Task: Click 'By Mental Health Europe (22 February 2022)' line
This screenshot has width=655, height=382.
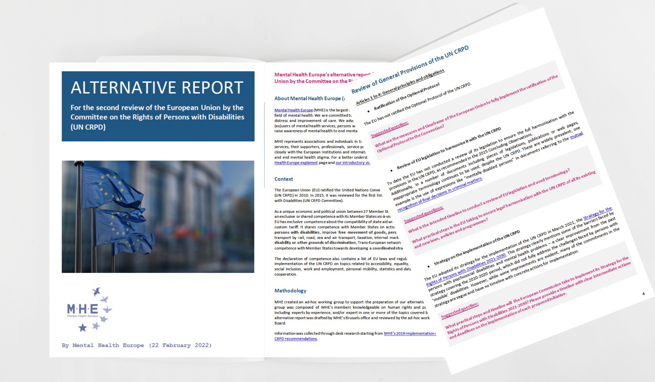Action: coord(136,345)
